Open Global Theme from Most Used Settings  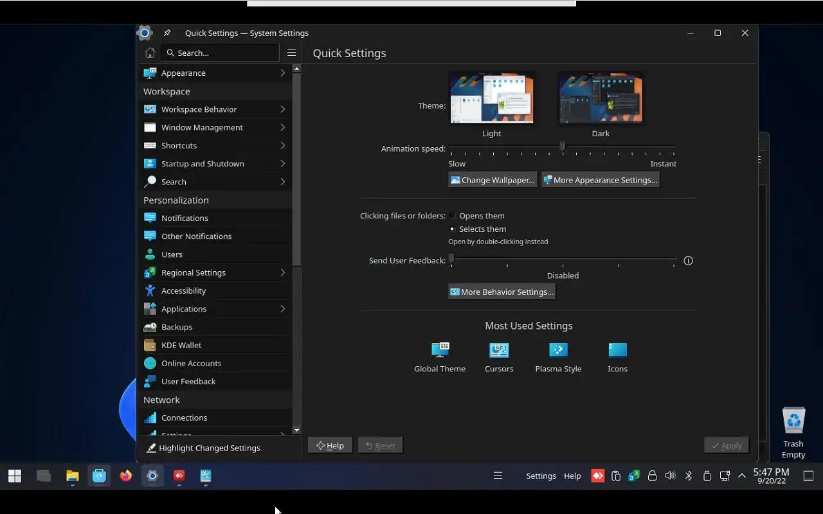coord(440,357)
